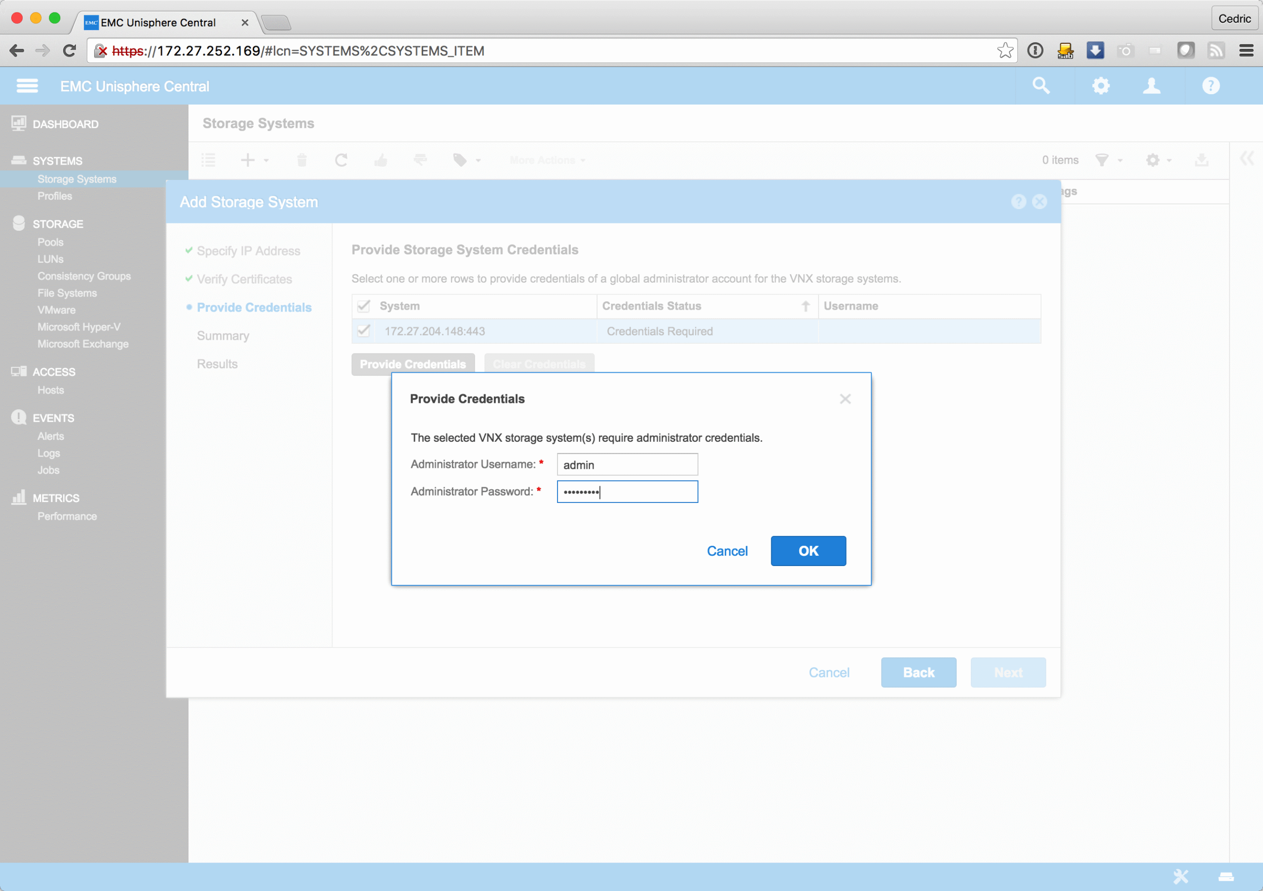Click Back in Add Storage System wizard
This screenshot has height=891, width=1263.
919,672
